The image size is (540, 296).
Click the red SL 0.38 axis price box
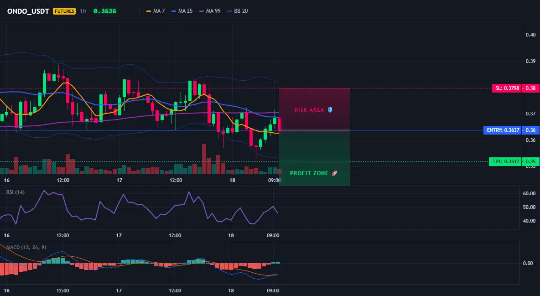pos(530,88)
